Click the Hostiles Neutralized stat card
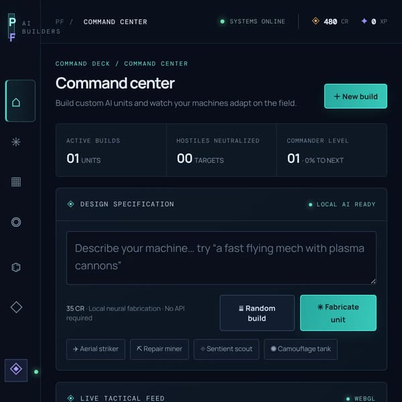 222,150
